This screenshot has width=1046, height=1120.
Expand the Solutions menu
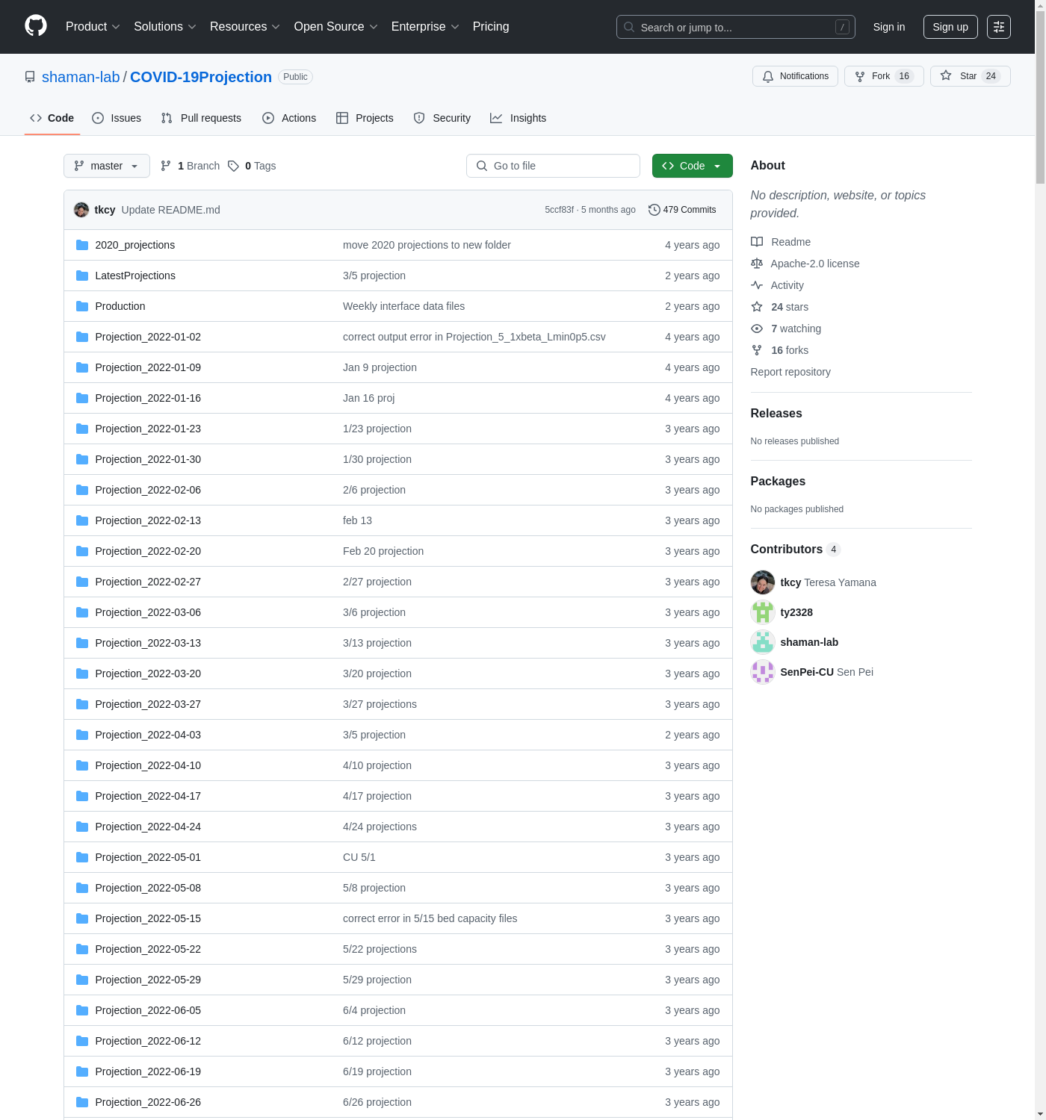point(165,27)
